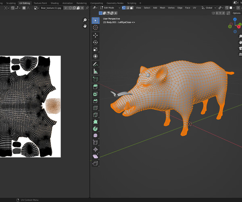Select the Rotate tool
The image size is (242, 202).
coord(95,42)
